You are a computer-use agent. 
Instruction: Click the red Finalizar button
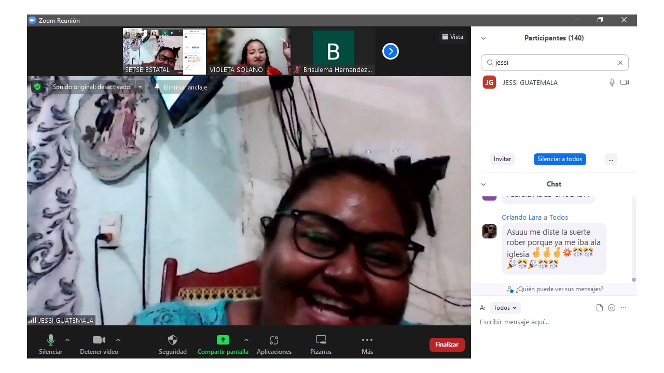coord(447,345)
